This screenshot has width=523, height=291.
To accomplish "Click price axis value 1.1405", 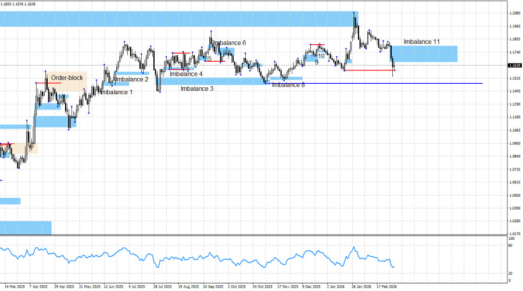I will click(515, 91).
